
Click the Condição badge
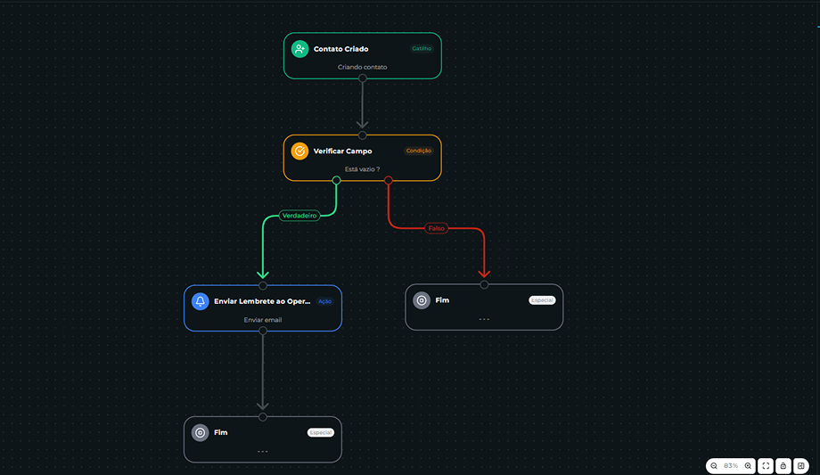pos(419,151)
